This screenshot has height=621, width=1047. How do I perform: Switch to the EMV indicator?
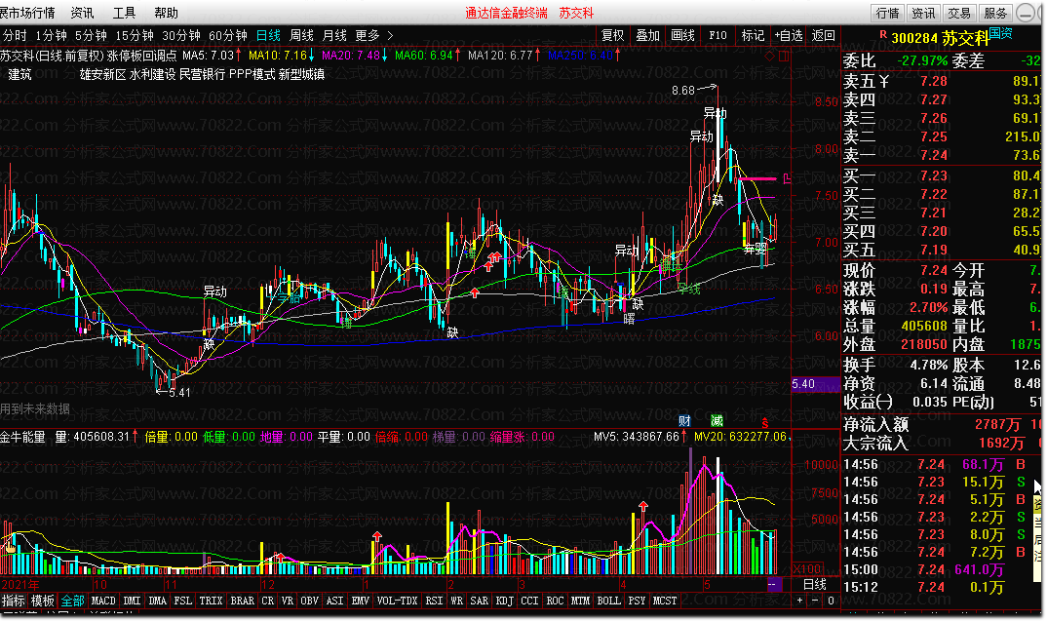[361, 601]
